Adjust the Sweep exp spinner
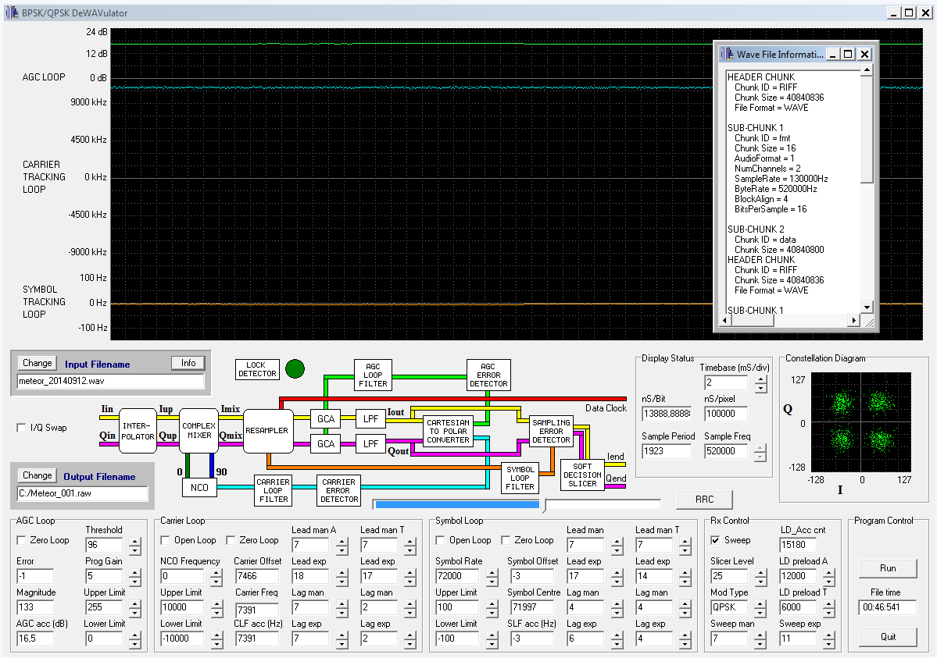The image size is (937, 658). coord(829,639)
